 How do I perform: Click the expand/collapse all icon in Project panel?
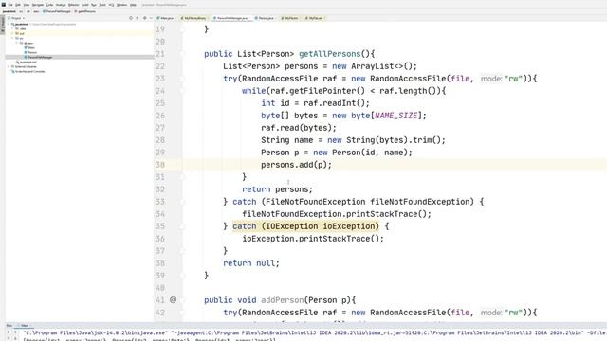click(137, 18)
